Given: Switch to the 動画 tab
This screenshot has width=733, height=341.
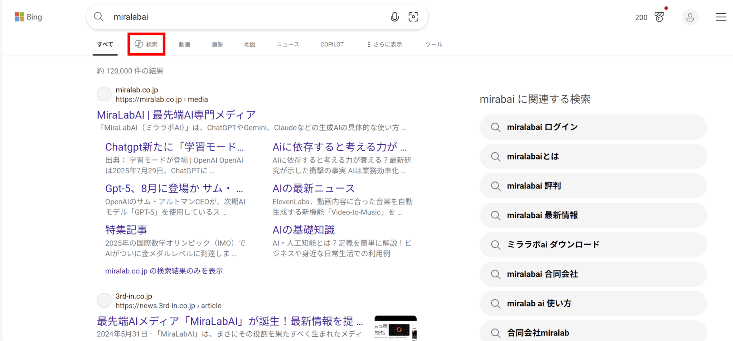Looking at the screenshot, I should (x=184, y=44).
